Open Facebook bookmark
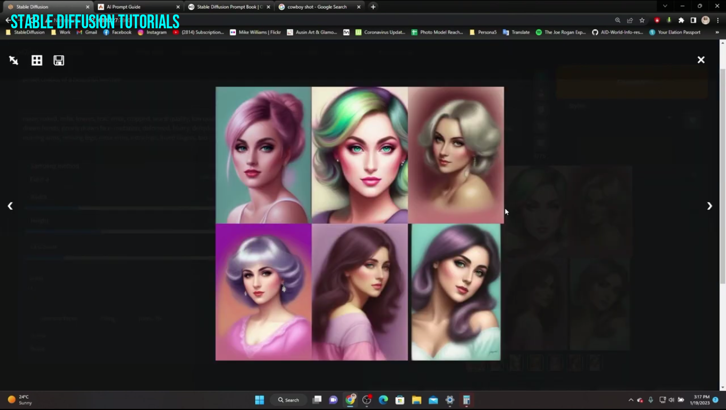 [x=117, y=32]
